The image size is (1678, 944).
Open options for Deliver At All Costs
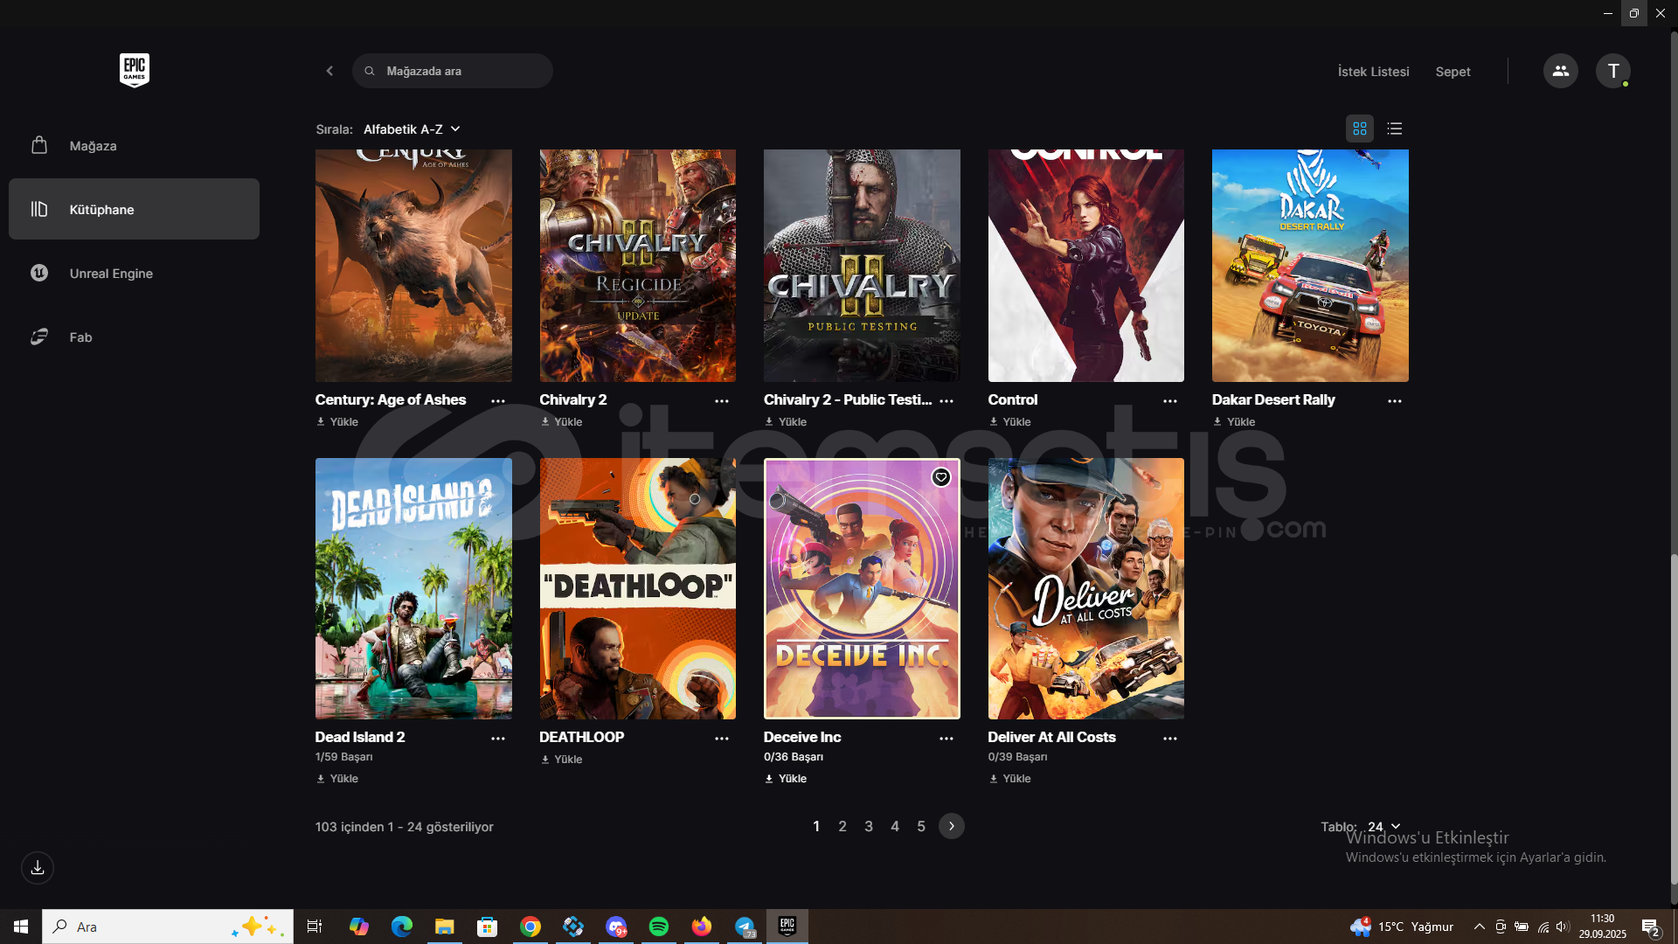pos(1170,738)
